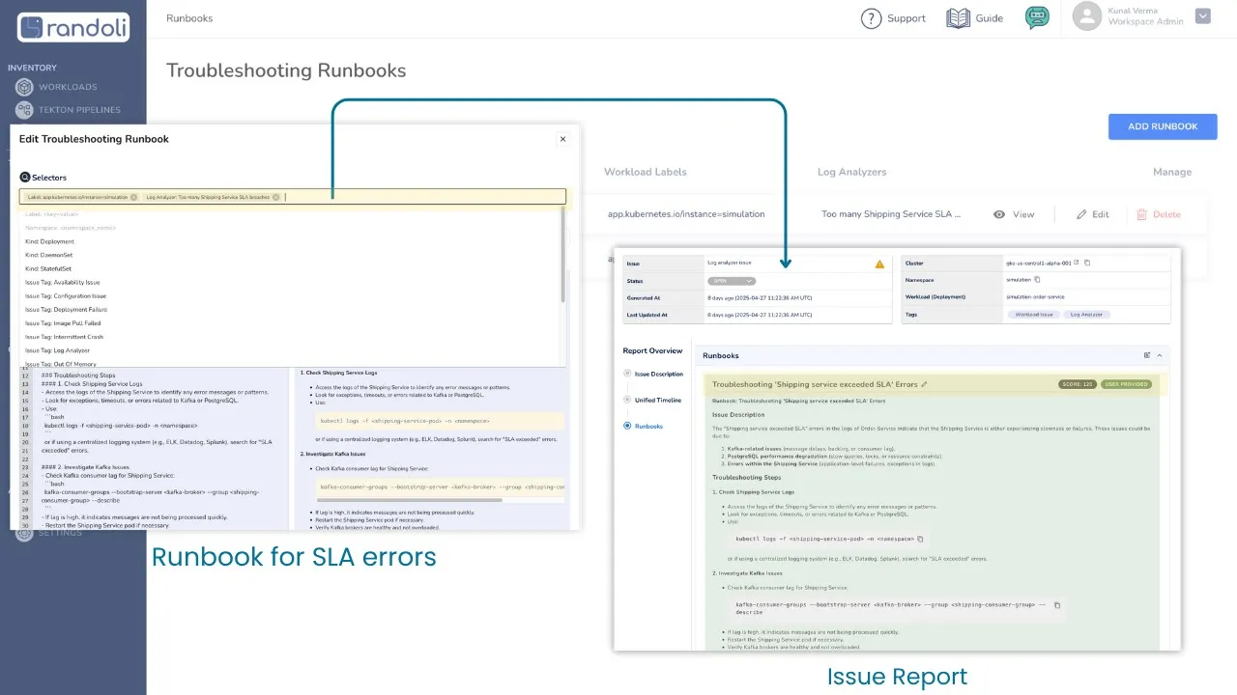
Task: Expand the Kunal Verma account dropdown
Action: (1202, 15)
